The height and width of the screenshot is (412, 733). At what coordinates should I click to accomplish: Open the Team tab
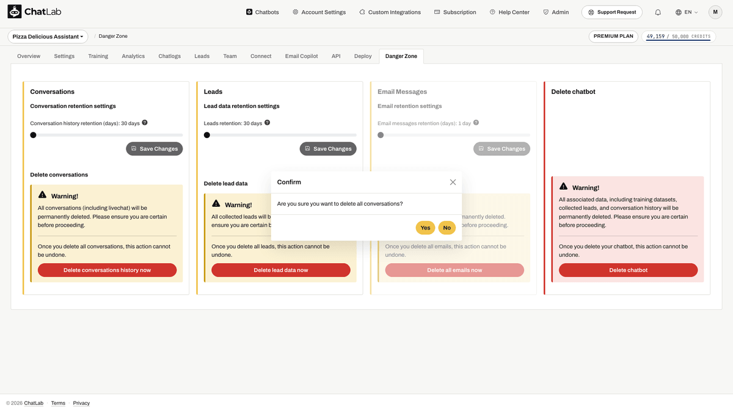pos(230,56)
